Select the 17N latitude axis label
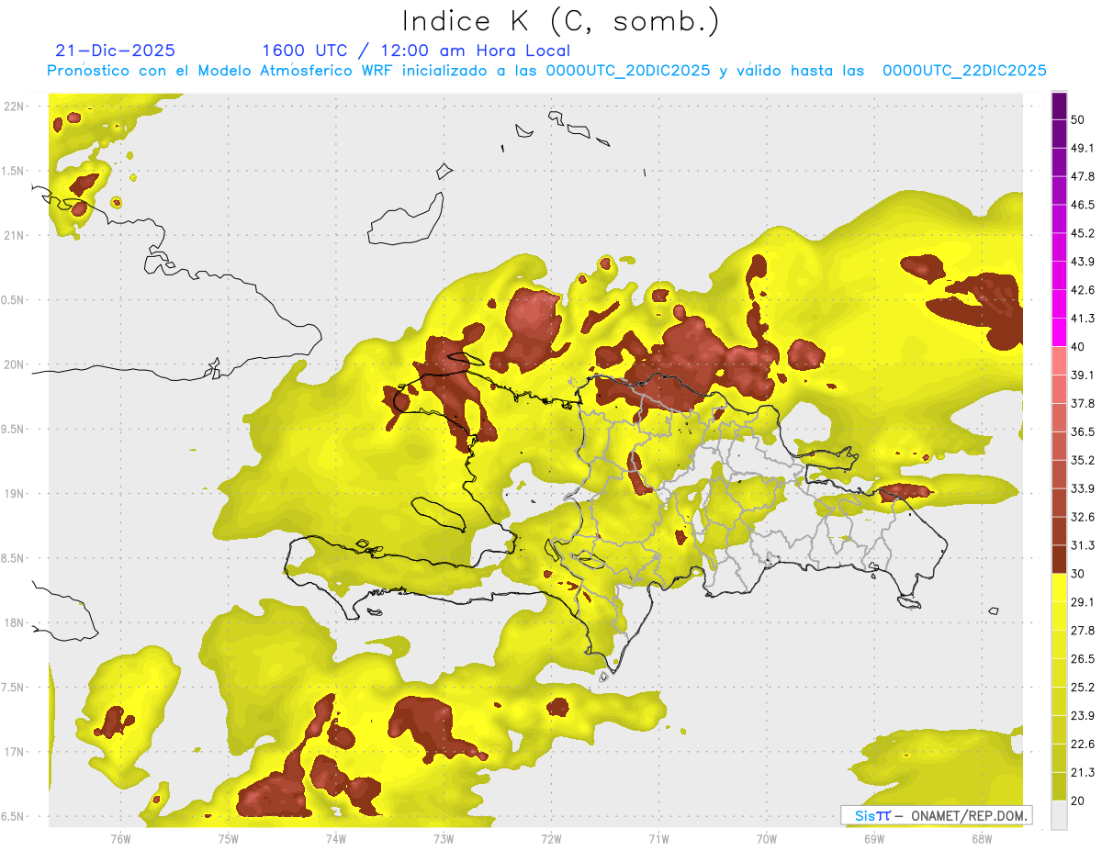The height and width of the screenshot is (851, 1102). tap(14, 752)
